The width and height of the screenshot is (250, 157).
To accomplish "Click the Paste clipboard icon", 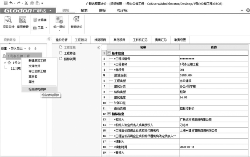I will [x=37, y=3].
